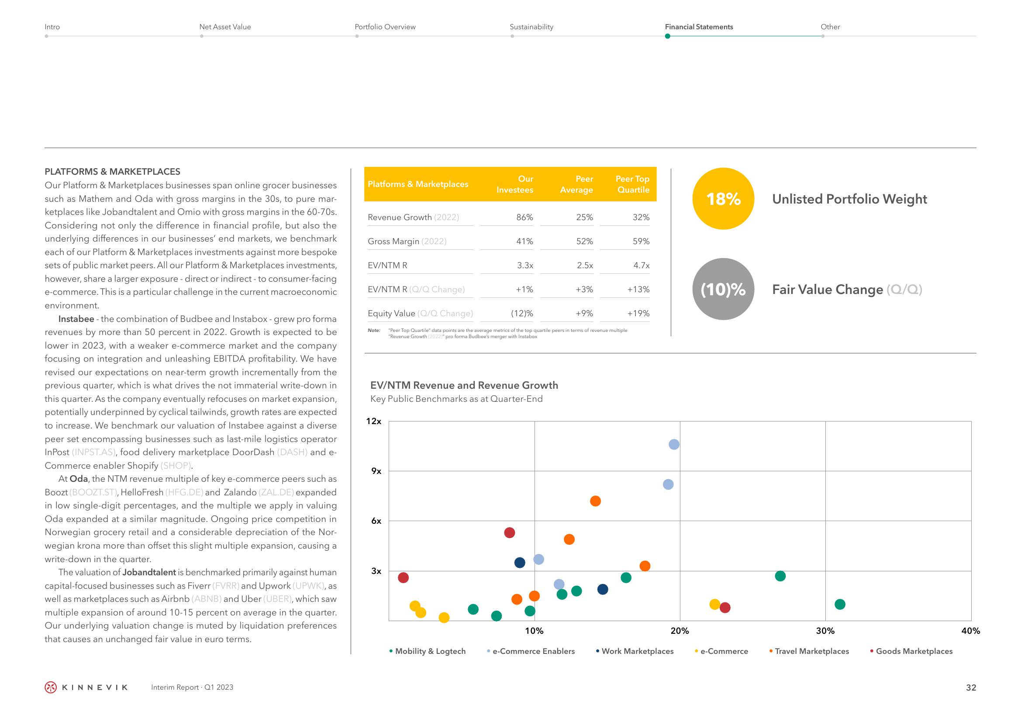Image resolution: width=1021 pixels, height=722 pixels.
Task: Click the INPST.AS ticker link
Action: click(94, 452)
